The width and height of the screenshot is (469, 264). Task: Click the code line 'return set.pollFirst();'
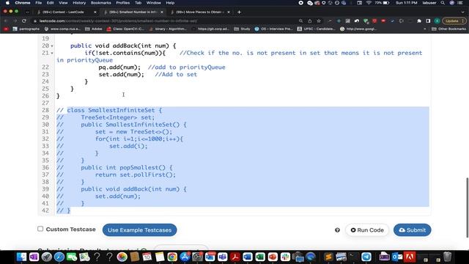135,175
